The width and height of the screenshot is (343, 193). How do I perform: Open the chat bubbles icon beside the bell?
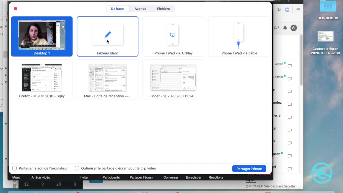[x=277, y=28]
